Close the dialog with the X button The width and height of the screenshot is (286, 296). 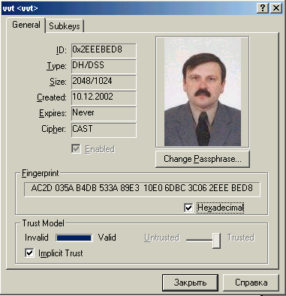pos(276,8)
